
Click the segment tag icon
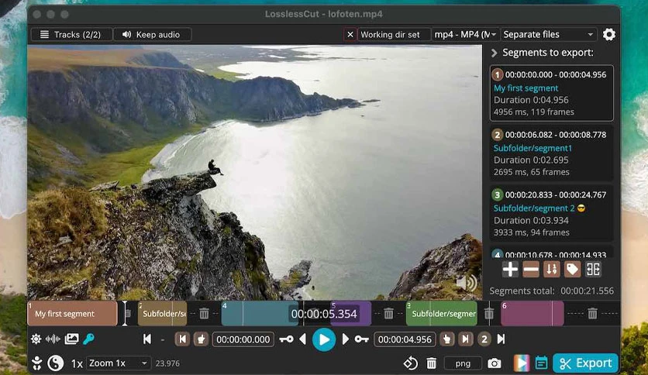tap(572, 270)
